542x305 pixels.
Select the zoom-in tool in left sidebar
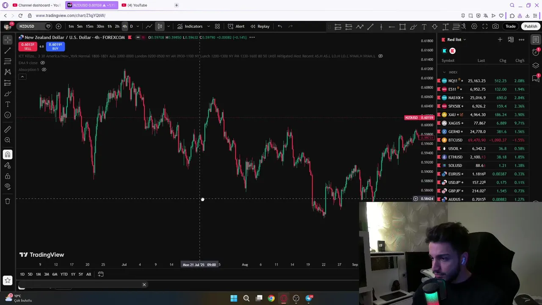(x=8, y=140)
